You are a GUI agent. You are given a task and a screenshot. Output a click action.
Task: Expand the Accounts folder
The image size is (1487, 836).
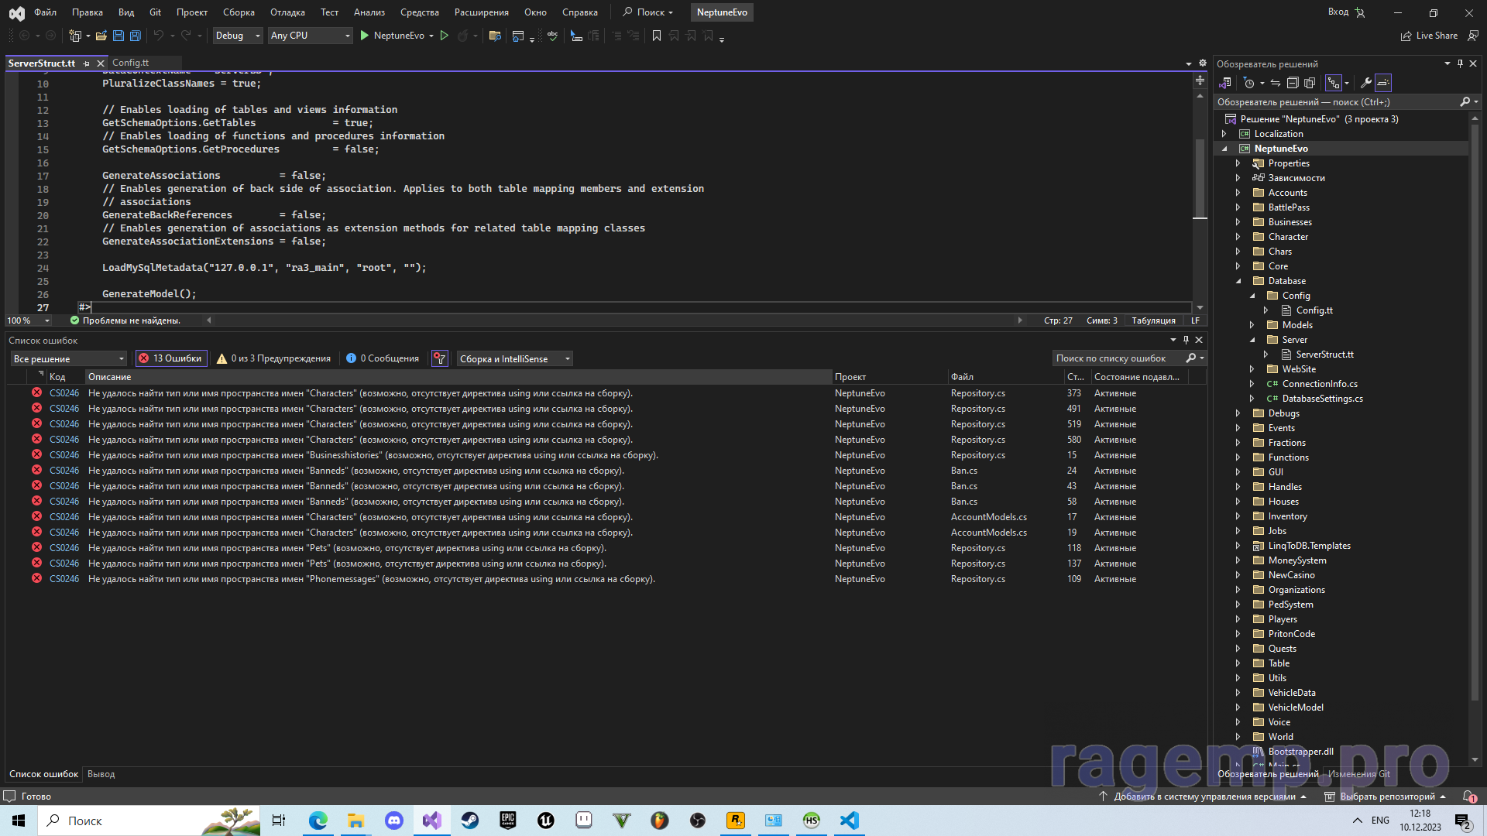[x=1238, y=193]
